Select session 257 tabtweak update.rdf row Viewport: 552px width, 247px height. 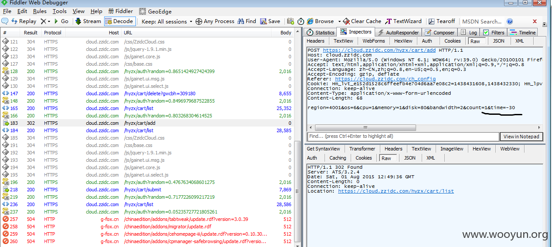(x=147, y=219)
